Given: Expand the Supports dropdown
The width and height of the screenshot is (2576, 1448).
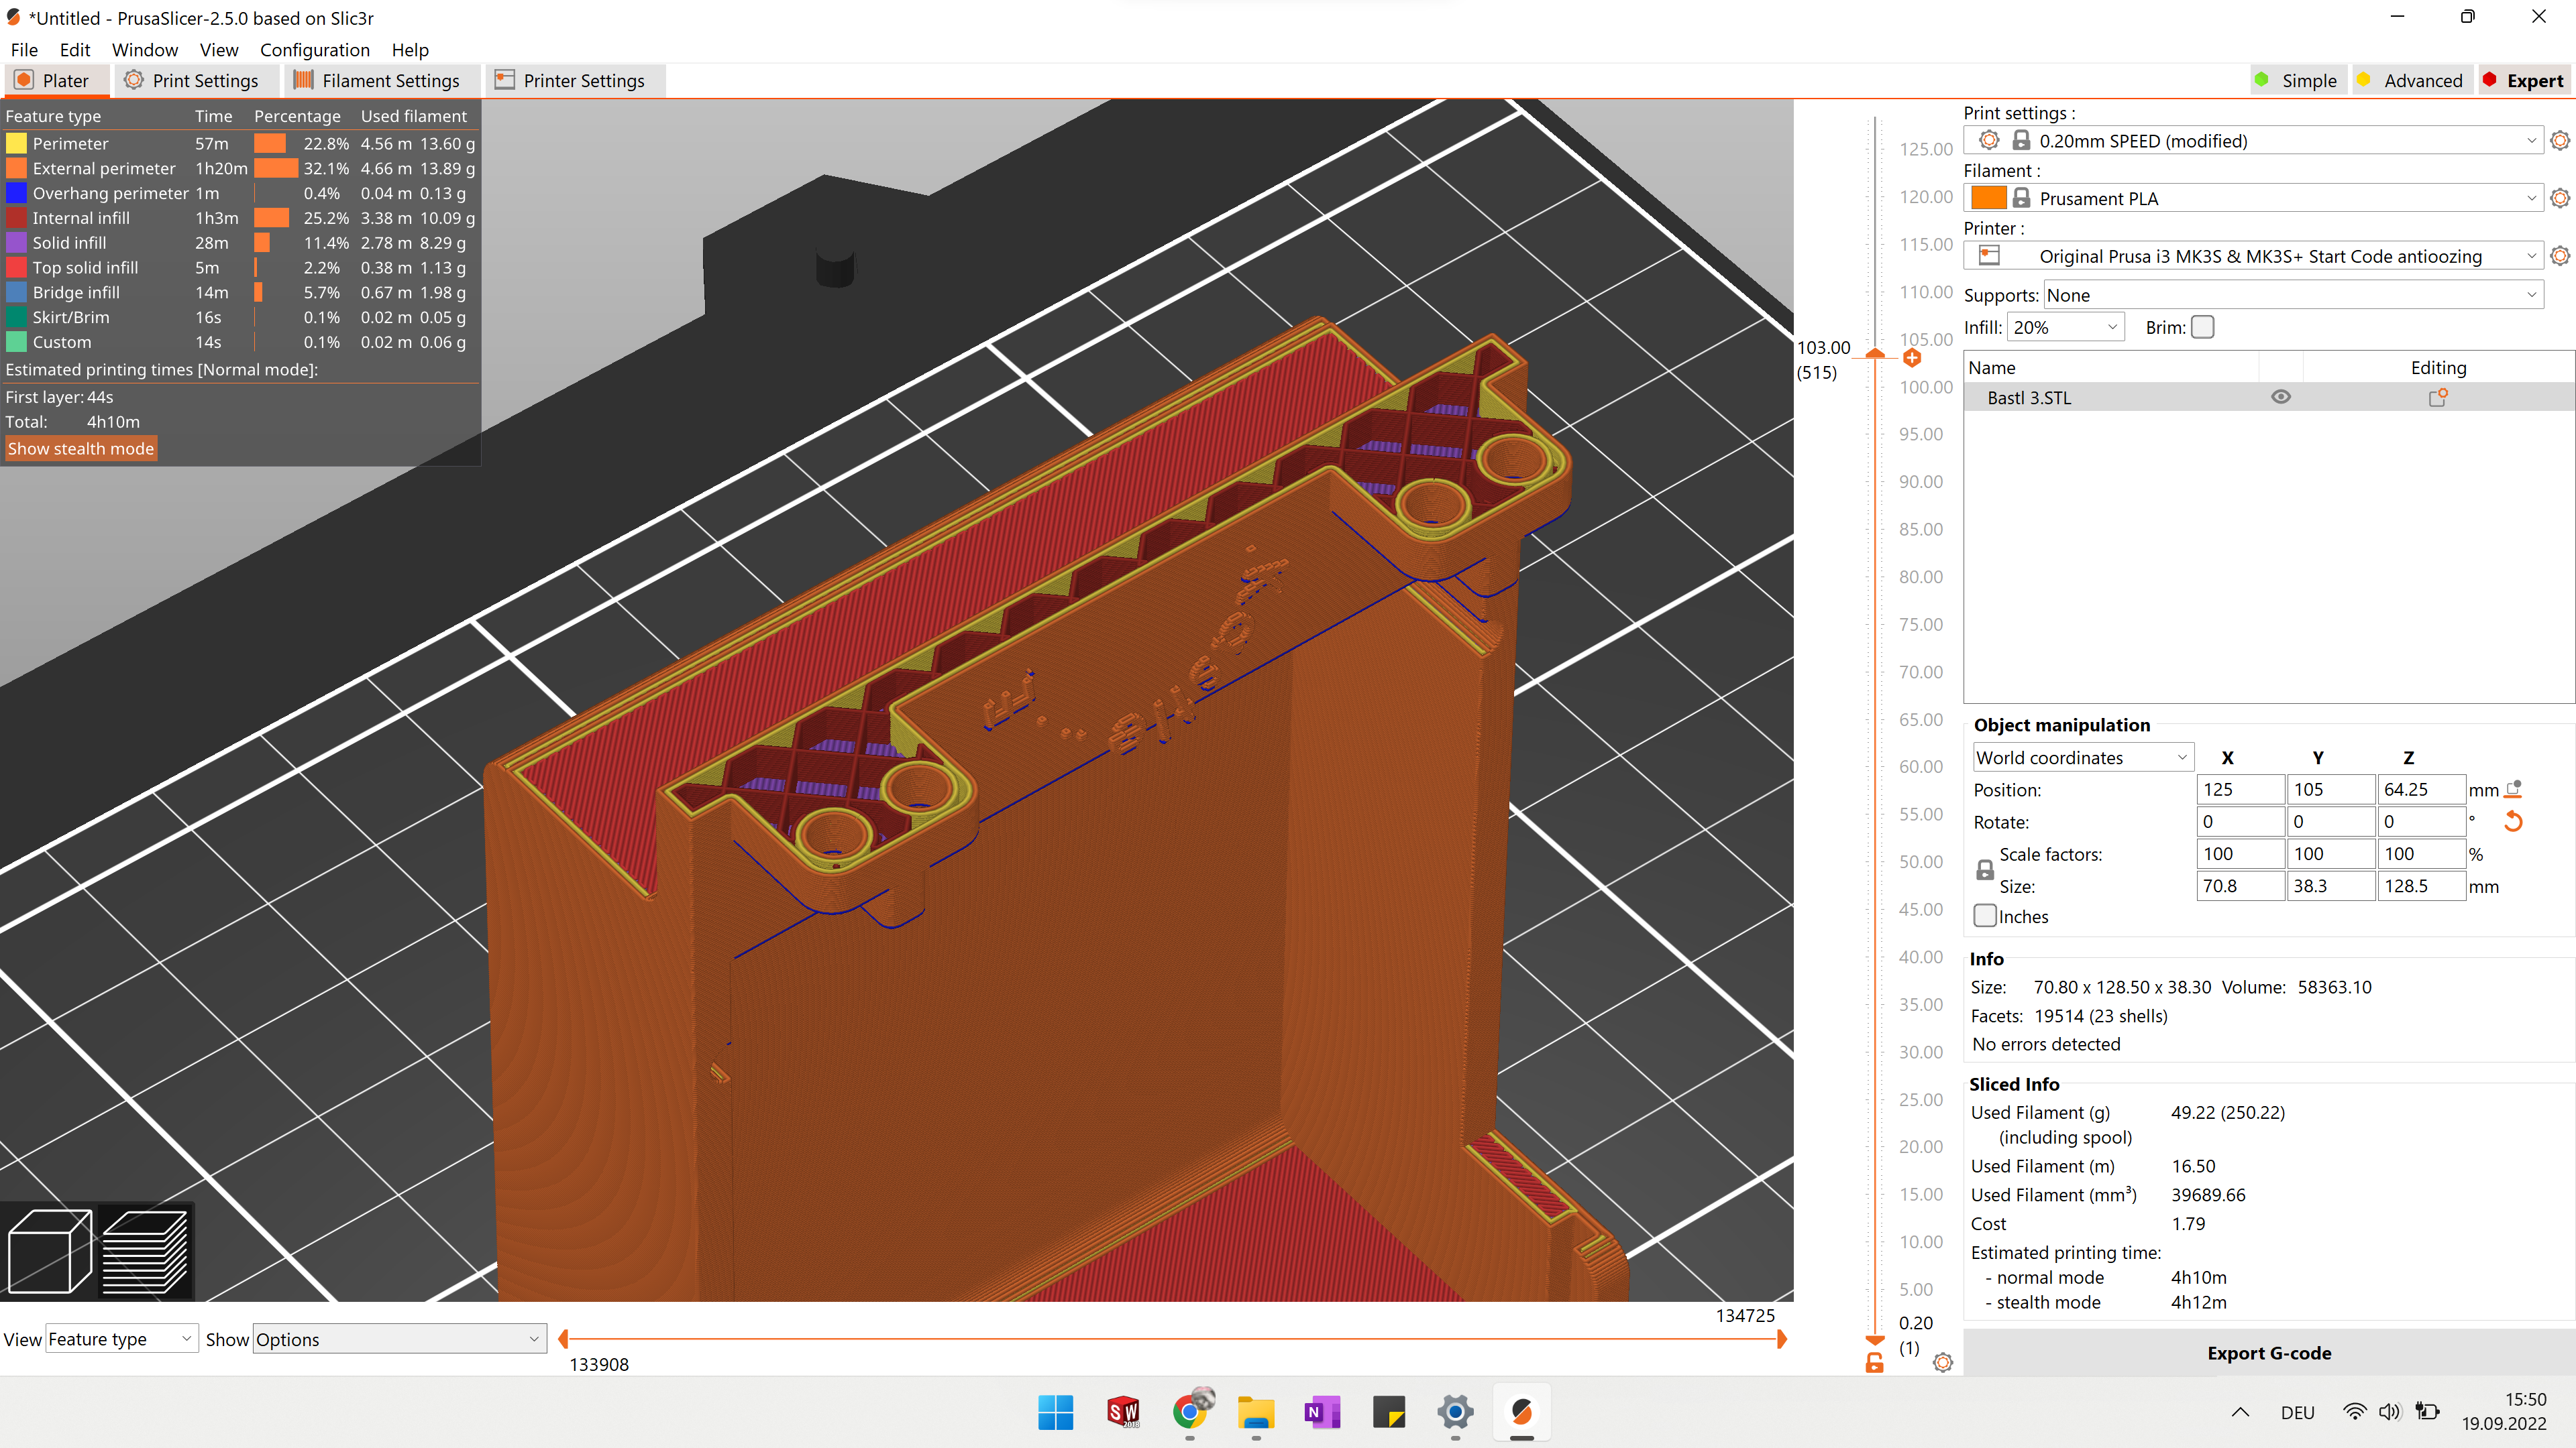Looking at the screenshot, I should (x=2293, y=295).
